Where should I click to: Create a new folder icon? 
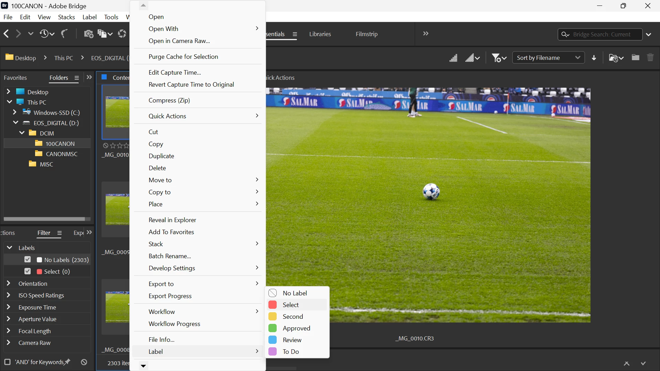coord(636,57)
